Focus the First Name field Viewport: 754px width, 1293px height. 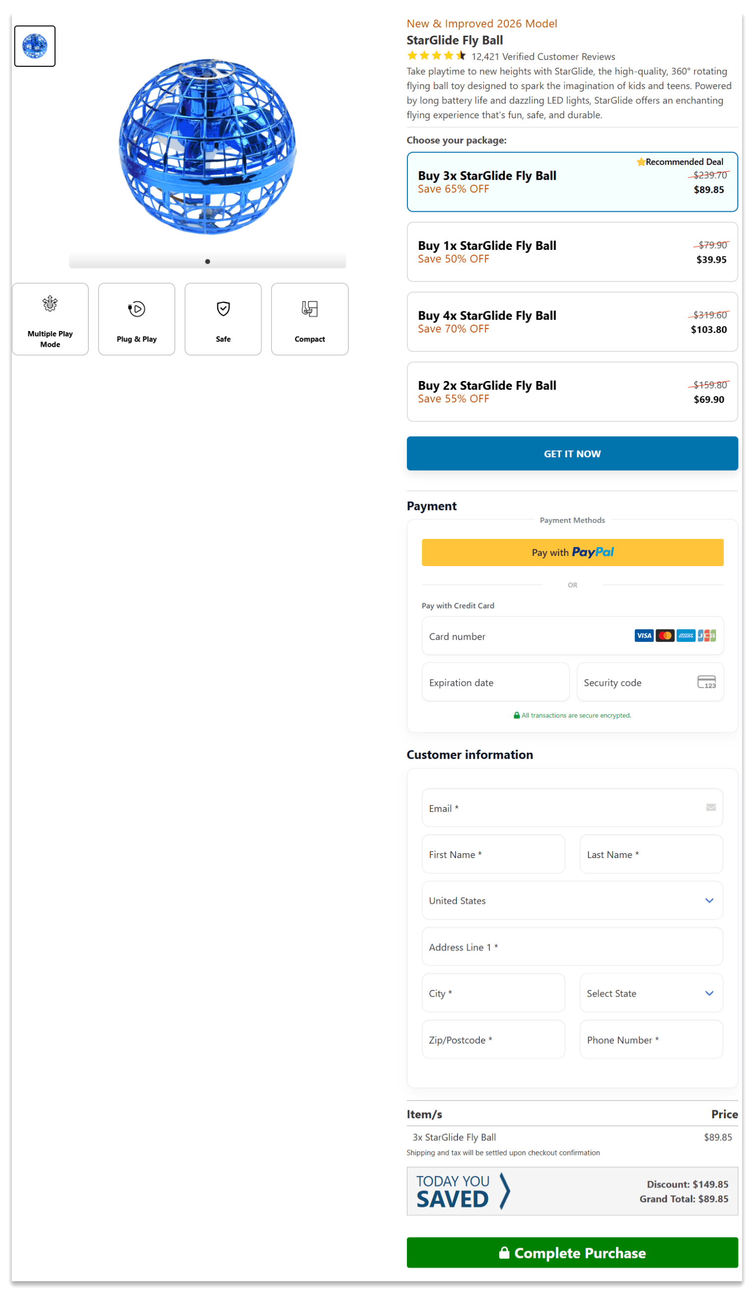click(493, 854)
